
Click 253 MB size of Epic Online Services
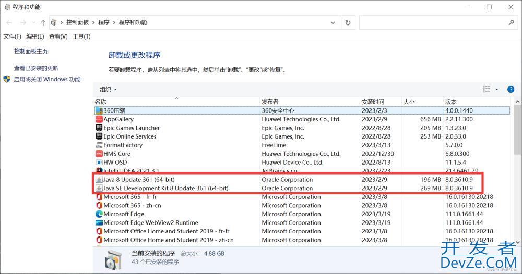click(431, 136)
